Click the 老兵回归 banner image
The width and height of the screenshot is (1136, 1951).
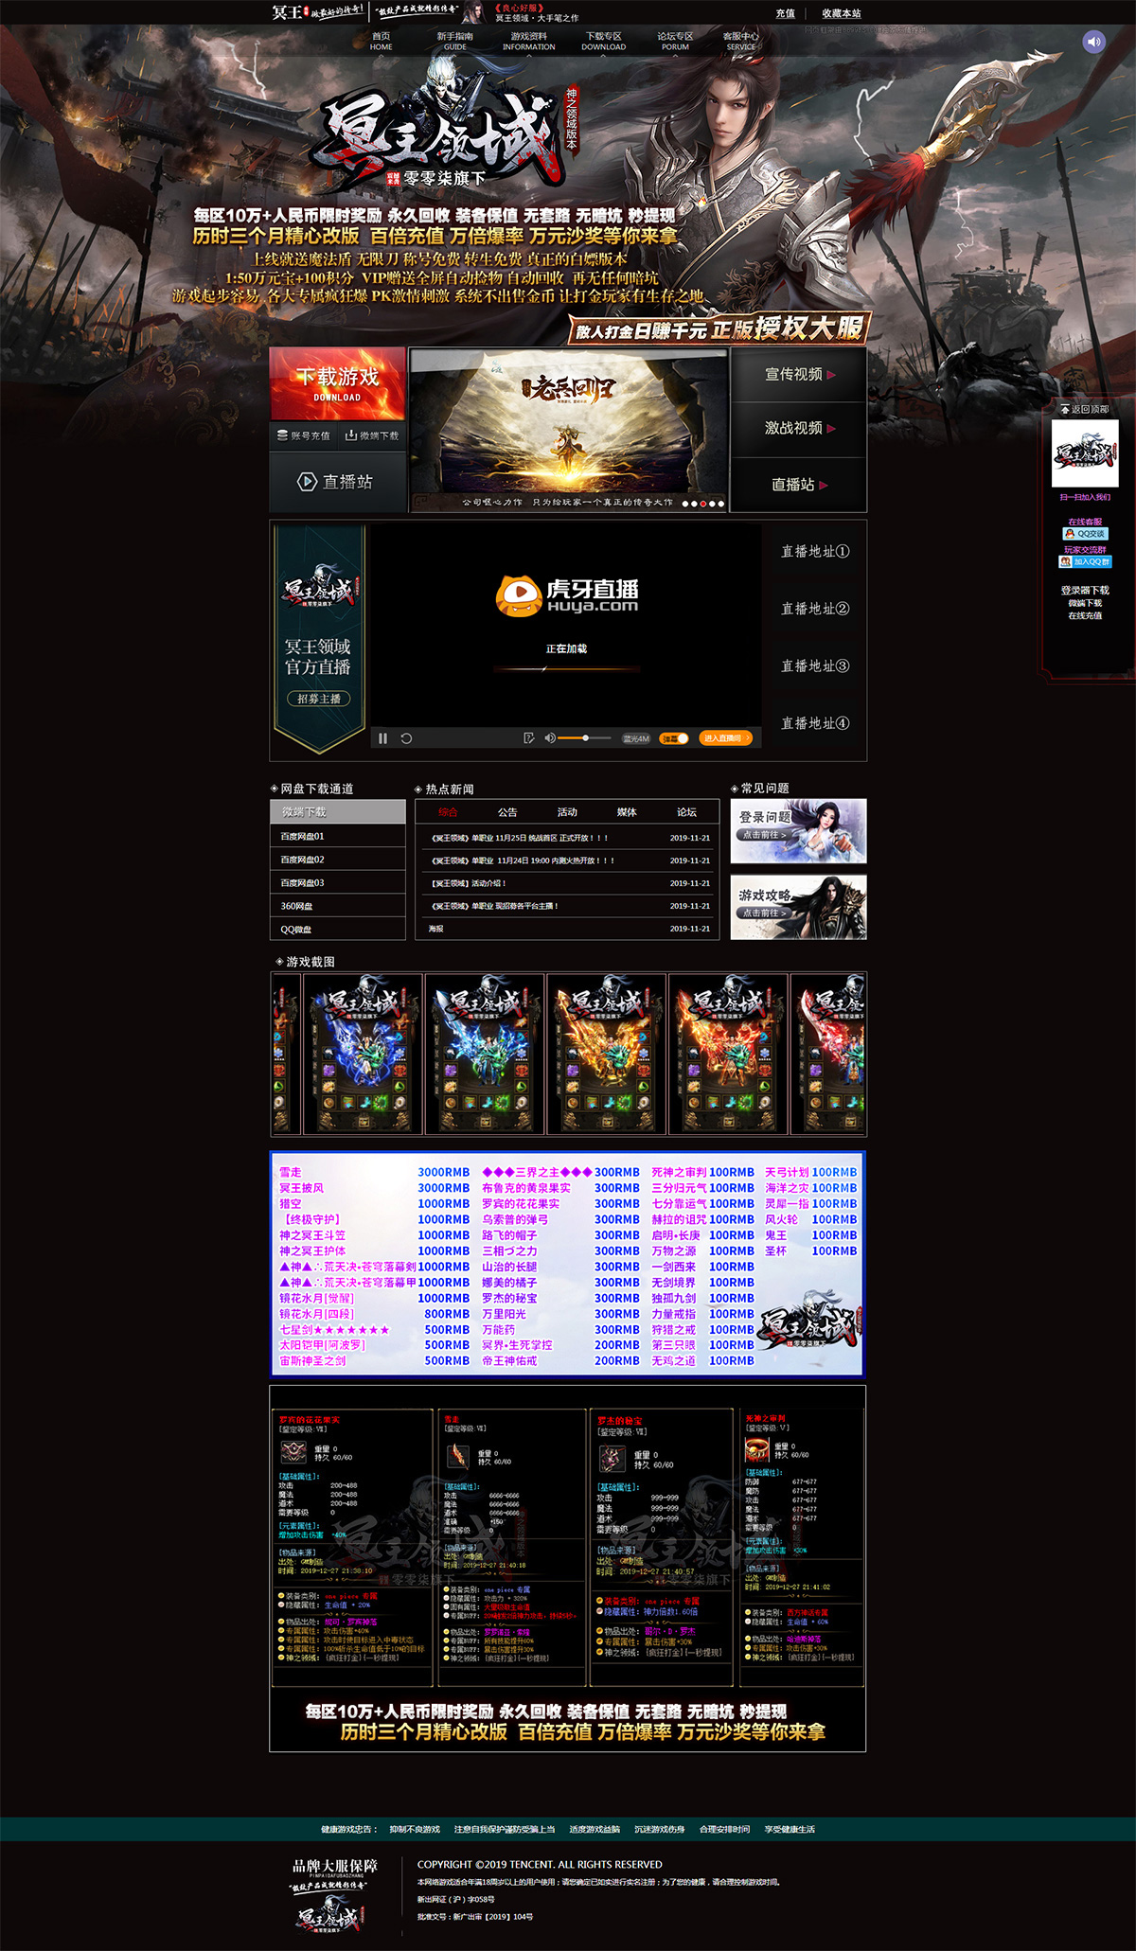569,429
